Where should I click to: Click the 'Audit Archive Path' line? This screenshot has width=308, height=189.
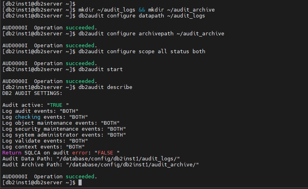[101, 165]
